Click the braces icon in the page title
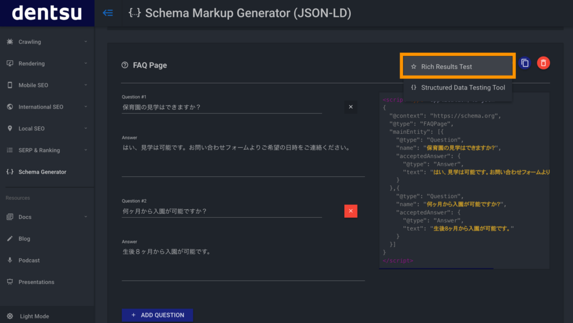The height and width of the screenshot is (323, 573). [x=134, y=13]
